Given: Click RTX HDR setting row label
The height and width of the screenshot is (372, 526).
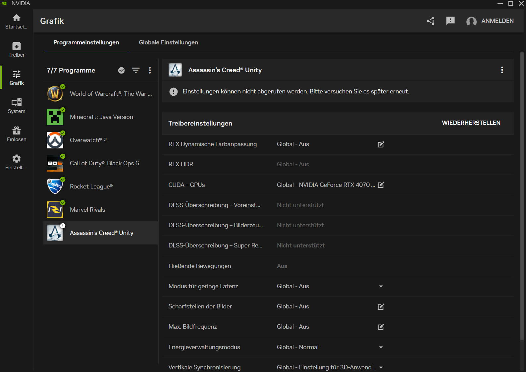Looking at the screenshot, I should coord(181,164).
